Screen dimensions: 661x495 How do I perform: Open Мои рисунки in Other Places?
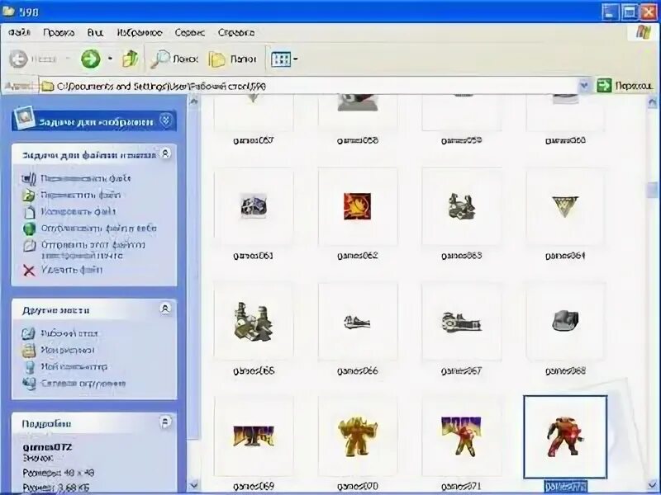[x=68, y=350]
